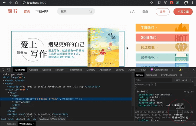Toggle the .cls element classes panel

[184, 80]
